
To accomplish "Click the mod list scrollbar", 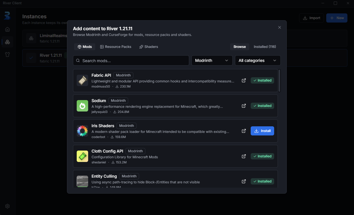I will [279, 81].
